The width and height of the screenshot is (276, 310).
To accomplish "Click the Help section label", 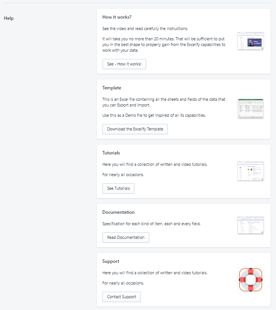I will [x=9, y=18].
